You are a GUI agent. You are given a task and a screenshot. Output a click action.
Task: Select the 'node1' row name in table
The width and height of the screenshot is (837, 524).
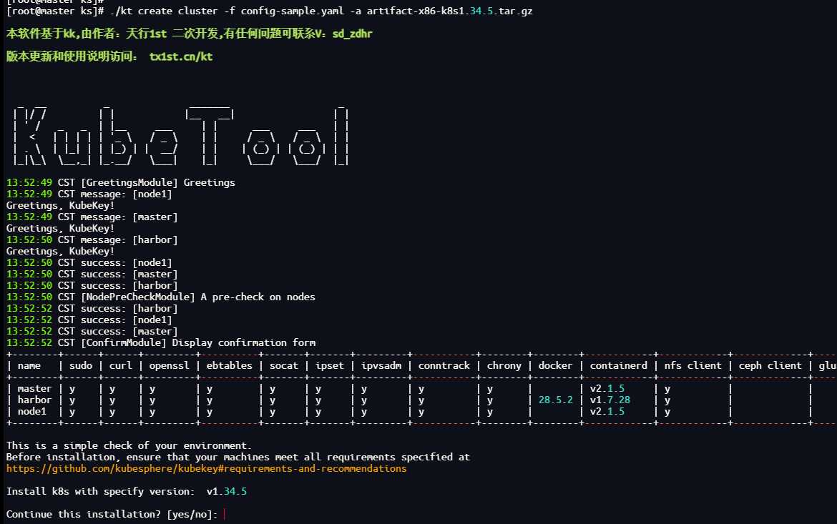pyautogui.click(x=32, y=412)
